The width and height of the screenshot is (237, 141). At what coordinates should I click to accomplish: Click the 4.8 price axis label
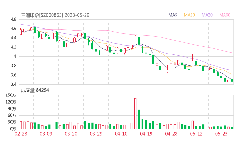pos(13,19)
